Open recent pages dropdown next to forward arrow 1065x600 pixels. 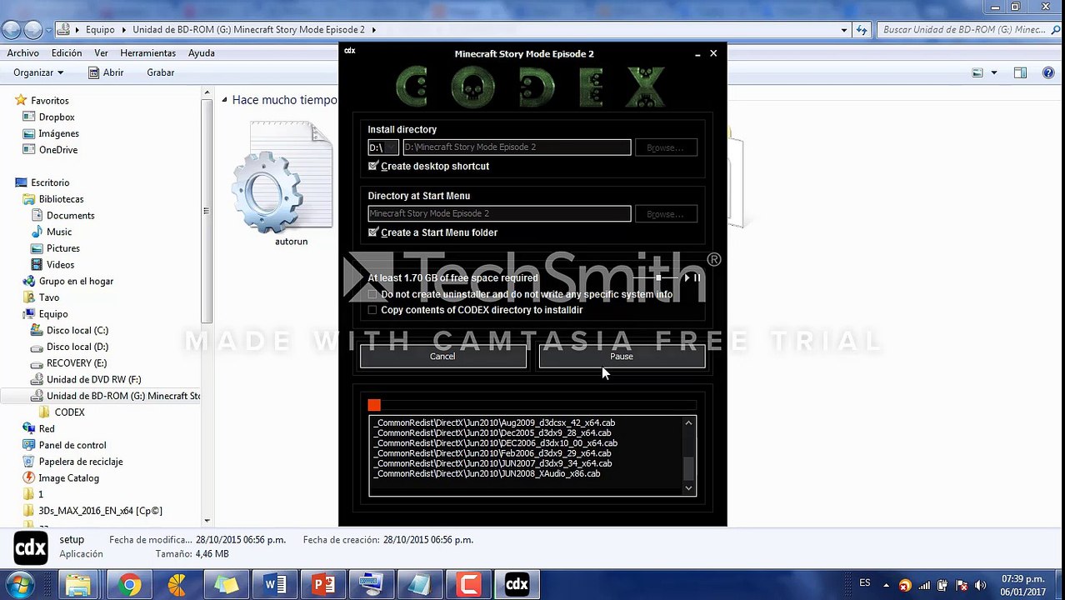coord(50,30)
